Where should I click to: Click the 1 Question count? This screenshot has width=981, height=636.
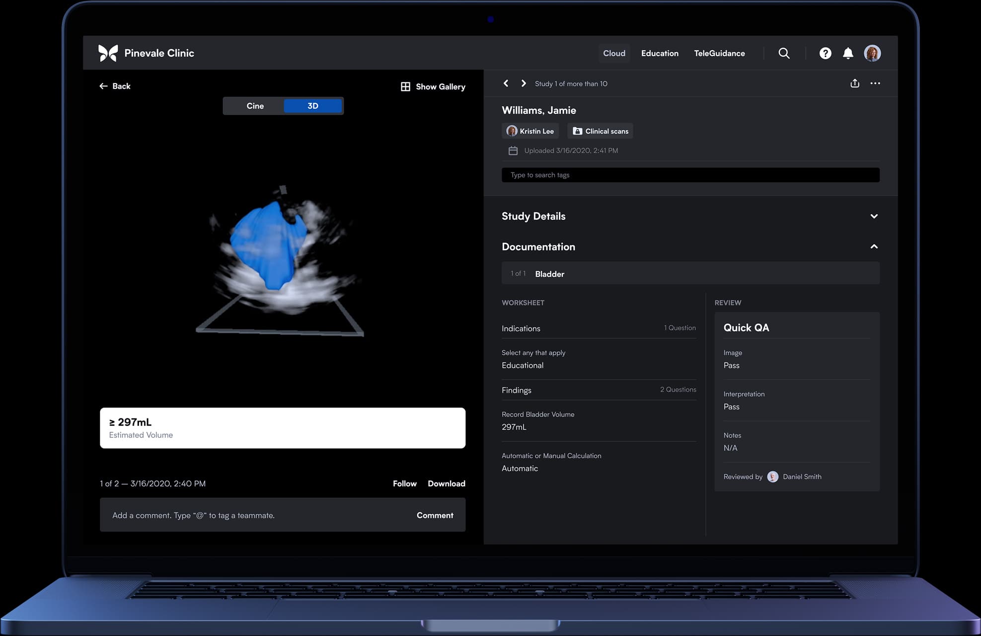pyautogui.click(x=679, y=328)
